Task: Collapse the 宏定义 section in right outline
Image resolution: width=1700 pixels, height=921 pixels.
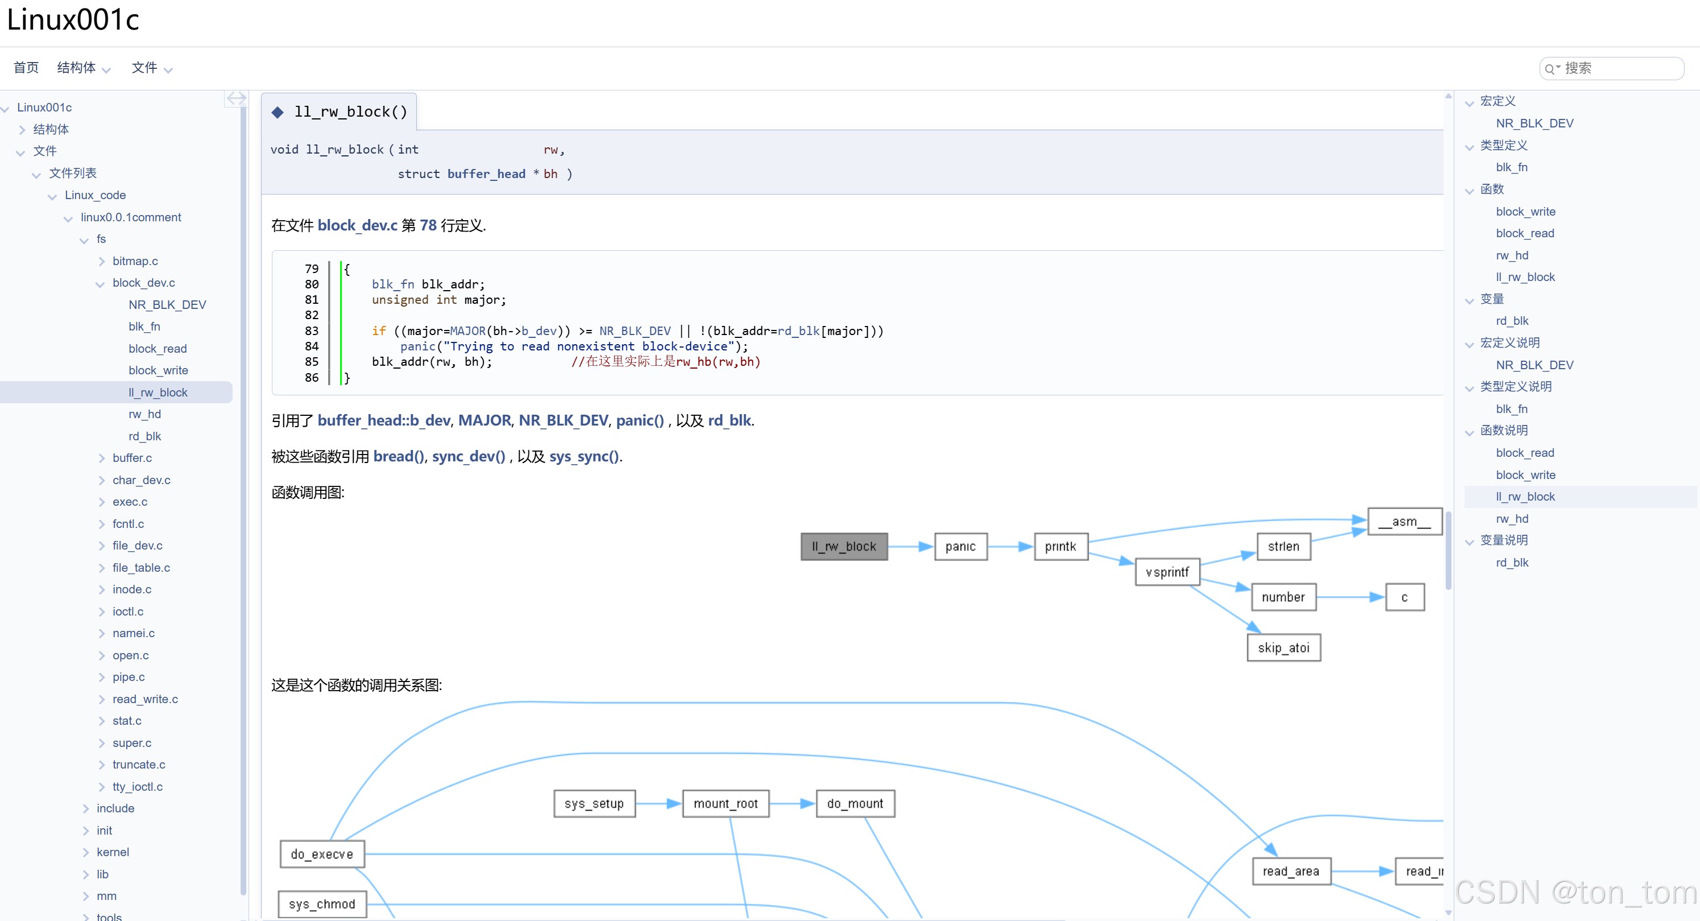Action: pyautogui.click(x=1470, y=103)
